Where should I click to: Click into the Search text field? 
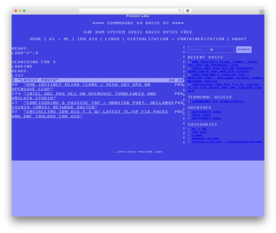pyautogui.click(x=211, y=50)
